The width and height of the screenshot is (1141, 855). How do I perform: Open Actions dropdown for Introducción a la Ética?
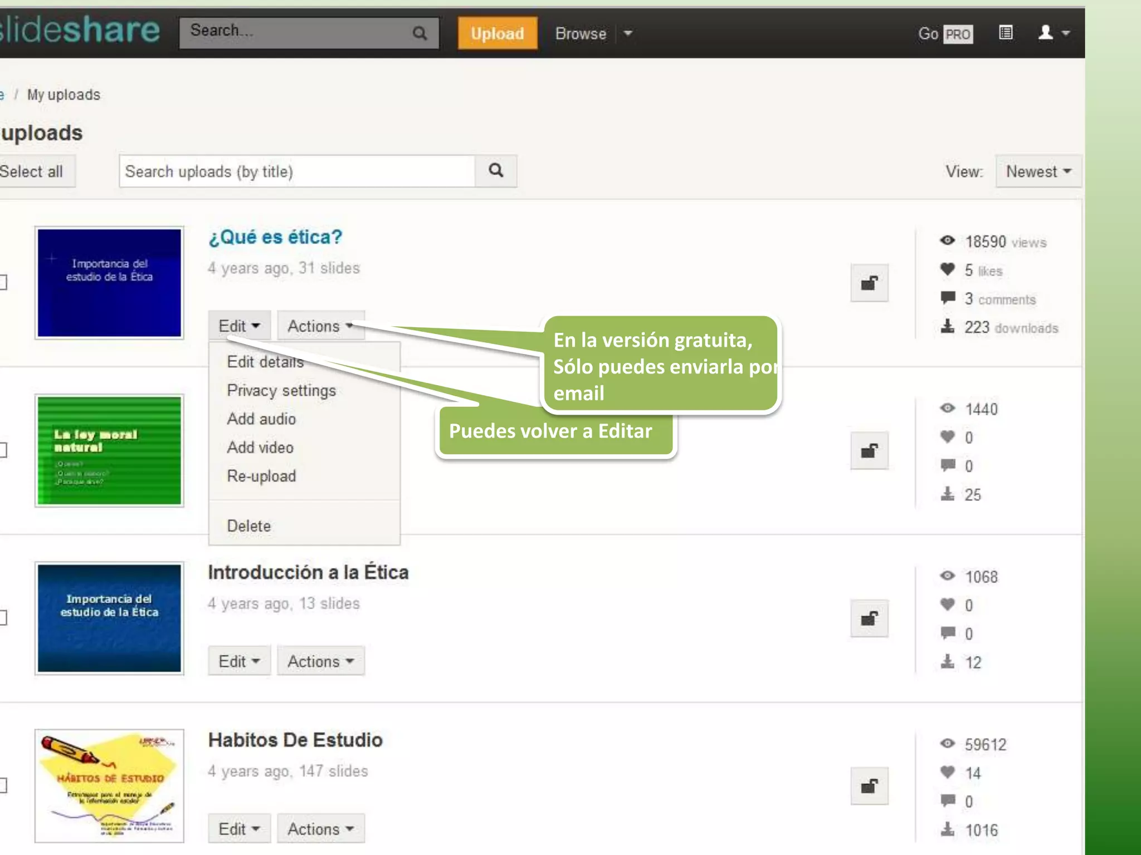click(320, 661)
